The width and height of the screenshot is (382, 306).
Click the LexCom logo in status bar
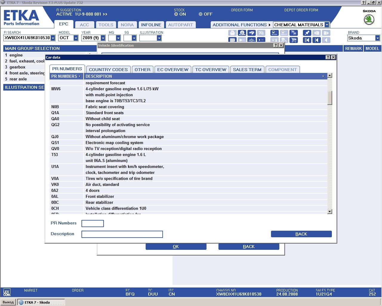[x=7, y=292]
